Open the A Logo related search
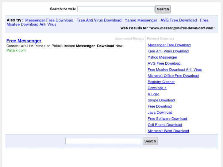223x167 pixels. (153, 94)
